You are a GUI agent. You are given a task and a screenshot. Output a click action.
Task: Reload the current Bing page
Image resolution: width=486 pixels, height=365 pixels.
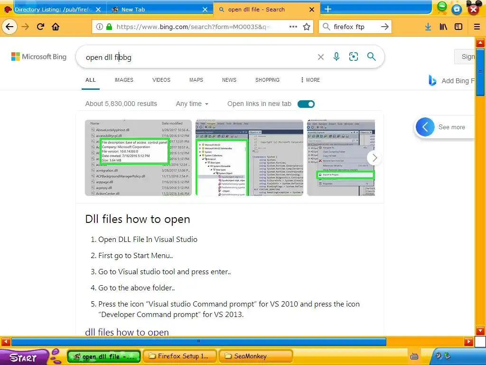click(x=41, y=27)
